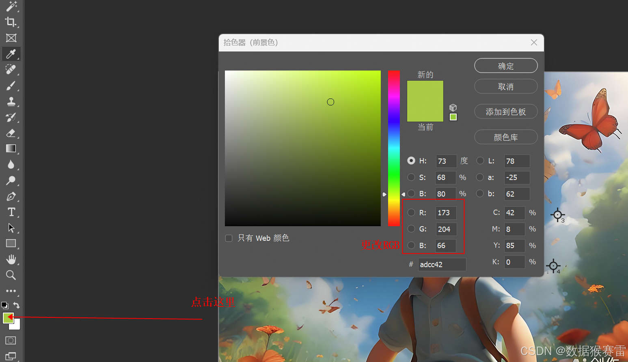628x362 pixels.
Task: Select the Dodge tool
Action: pos(11,180)
